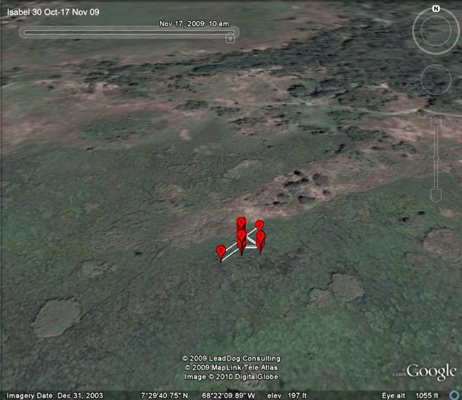Click the N north-up compass marker
The height and width of the screenshot is (400, 462).
coord(436,9)
